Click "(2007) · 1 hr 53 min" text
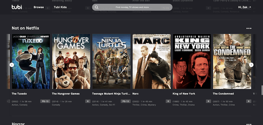Viewport: 263px width, 125px height. (223, 101)
